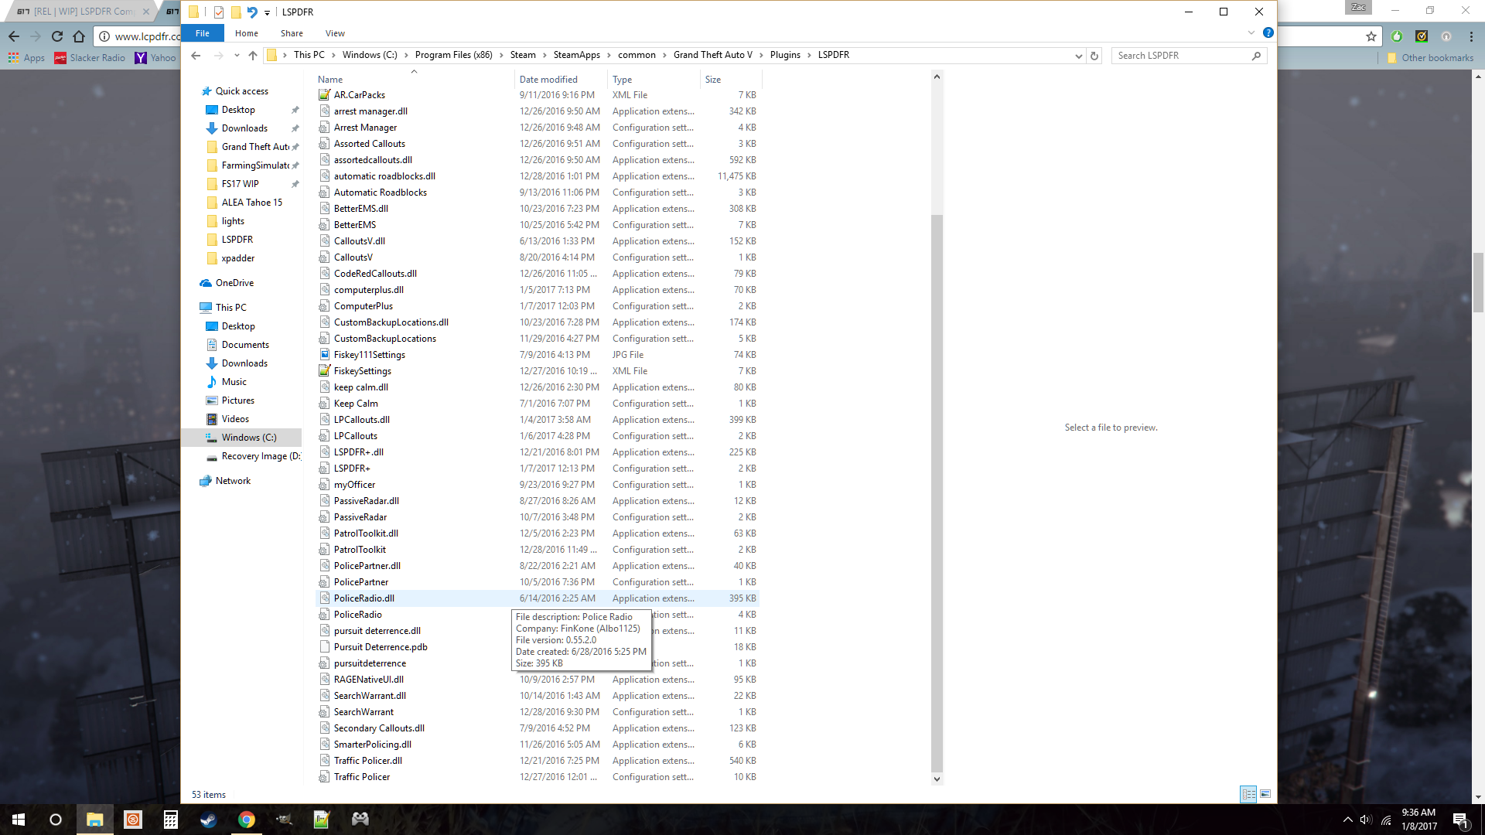The image size is (1485, 835).
Task: Open Chrome from the taskbar
Action: pos(247,820)
